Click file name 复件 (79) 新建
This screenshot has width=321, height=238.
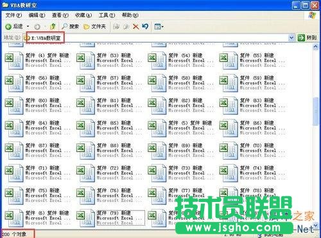[x=114, y=213]
